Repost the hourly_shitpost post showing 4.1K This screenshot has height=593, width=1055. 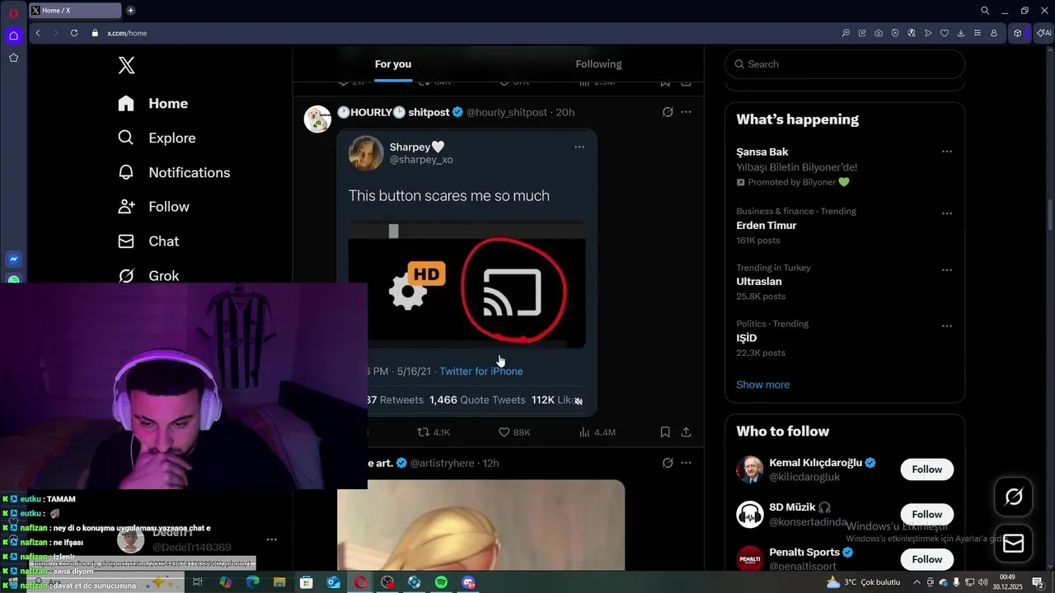coord(434,432)
